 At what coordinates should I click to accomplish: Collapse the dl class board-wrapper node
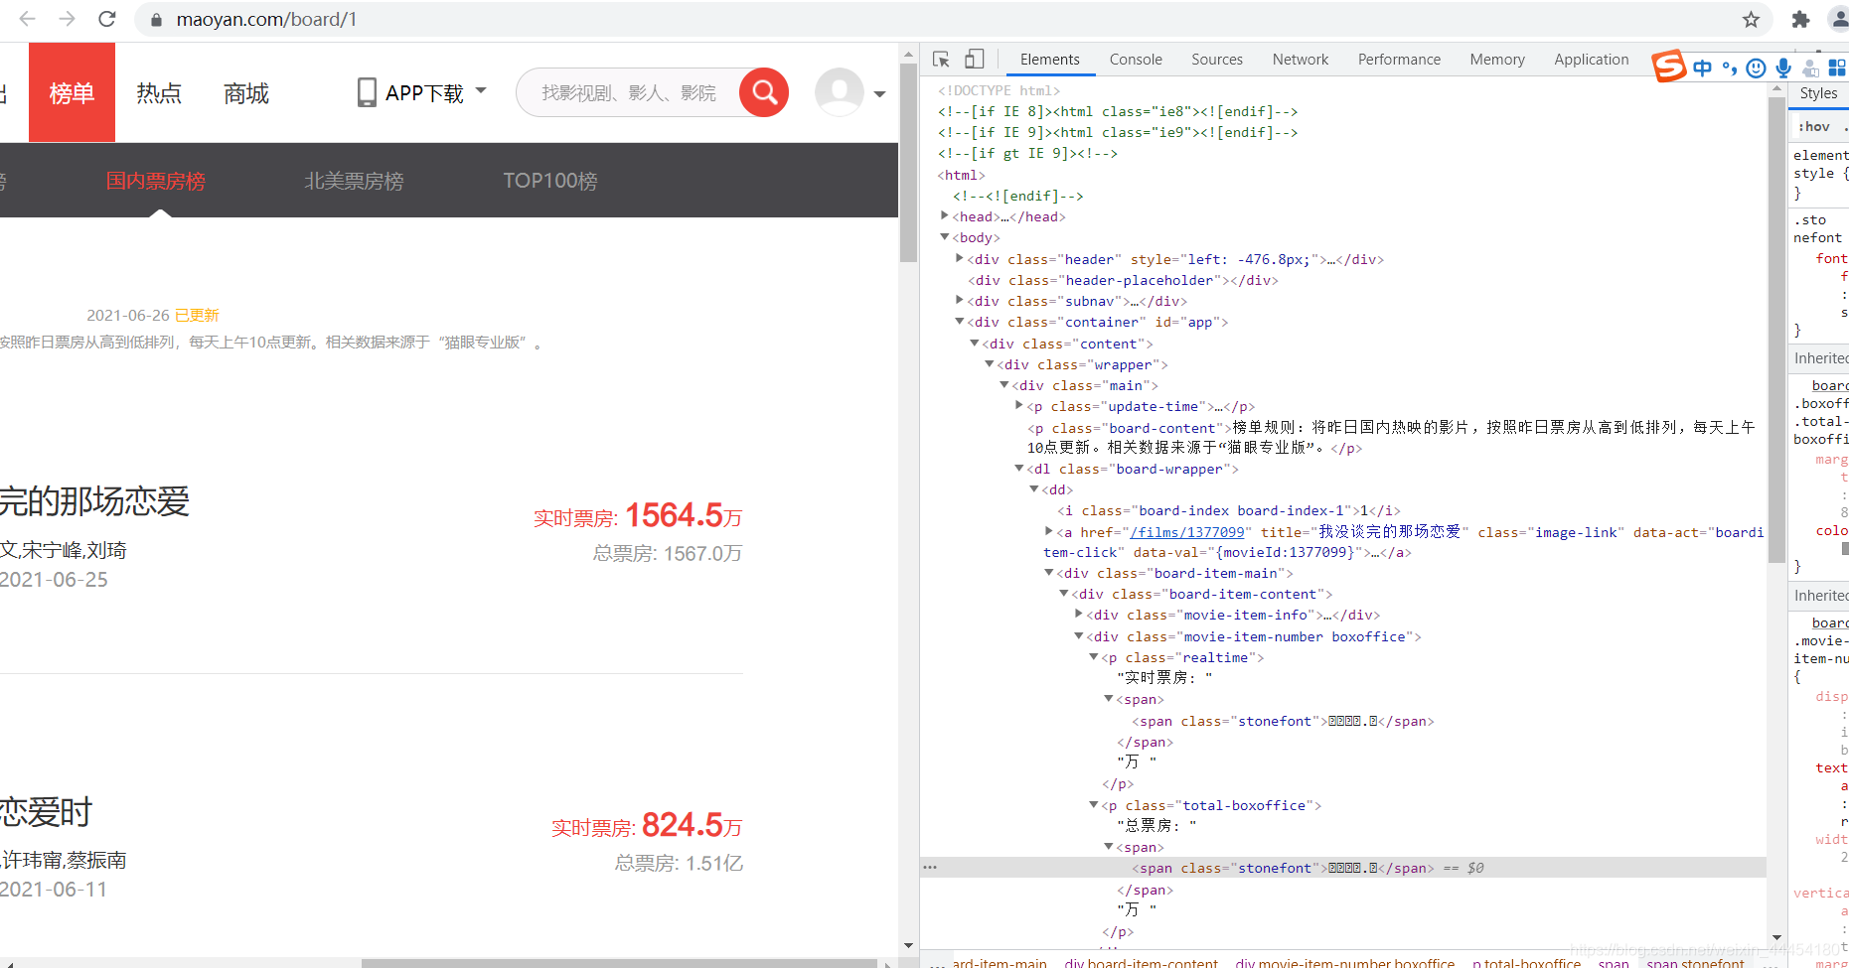(x=1018, y=468)
